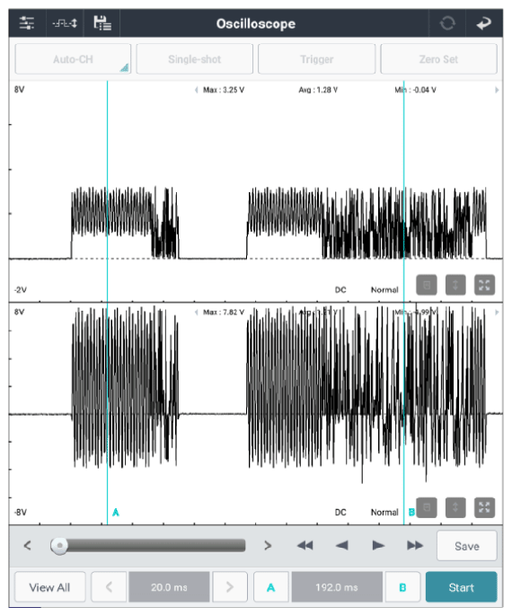Show next measurement on upper channel stats

click(x=497, y=90)
